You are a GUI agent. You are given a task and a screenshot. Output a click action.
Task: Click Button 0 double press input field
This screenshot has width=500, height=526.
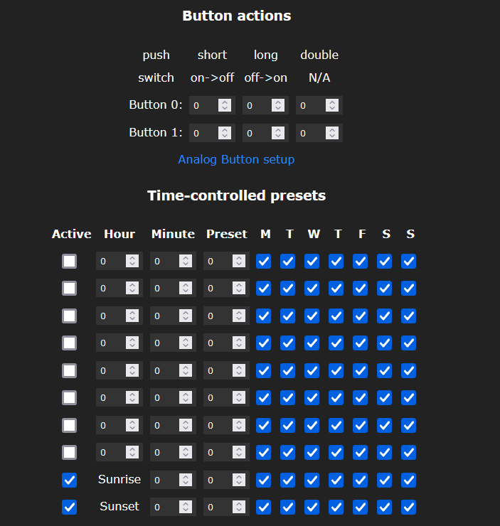tap(319, 105)
